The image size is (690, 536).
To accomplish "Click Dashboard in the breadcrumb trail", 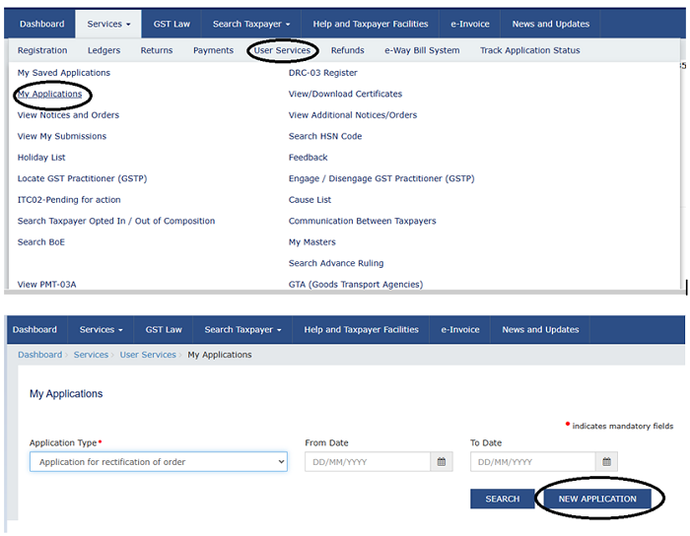I will [x=39, y=355].
